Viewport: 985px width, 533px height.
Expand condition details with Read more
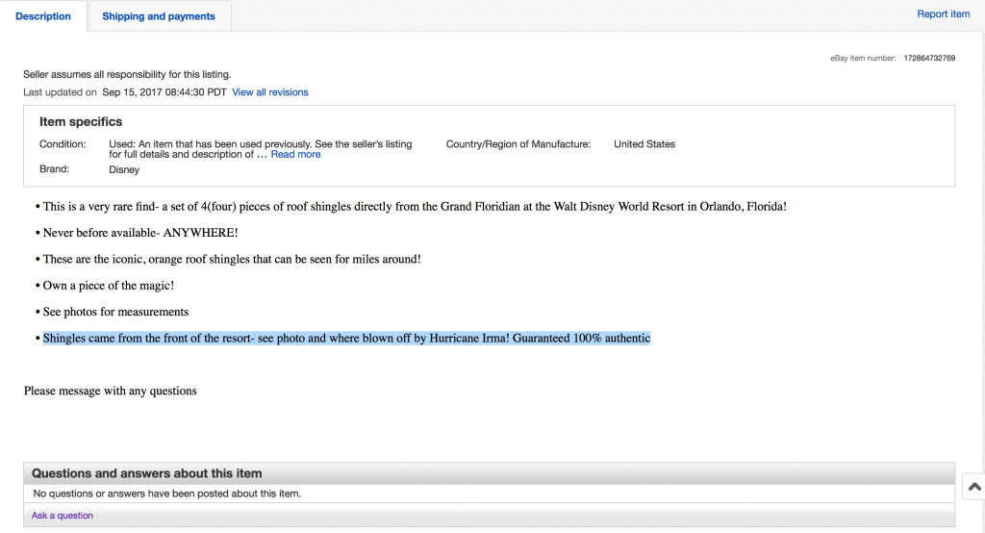295,154
